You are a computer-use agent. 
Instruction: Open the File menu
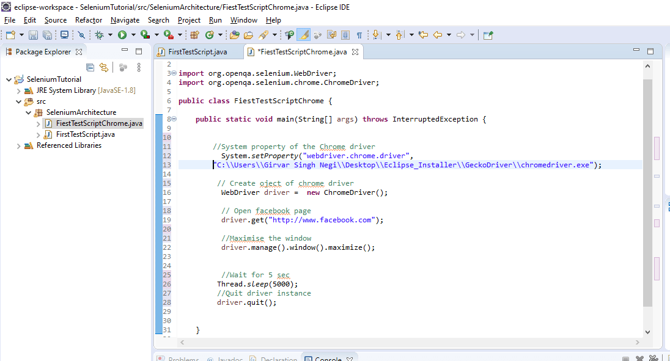coord(9,20)
